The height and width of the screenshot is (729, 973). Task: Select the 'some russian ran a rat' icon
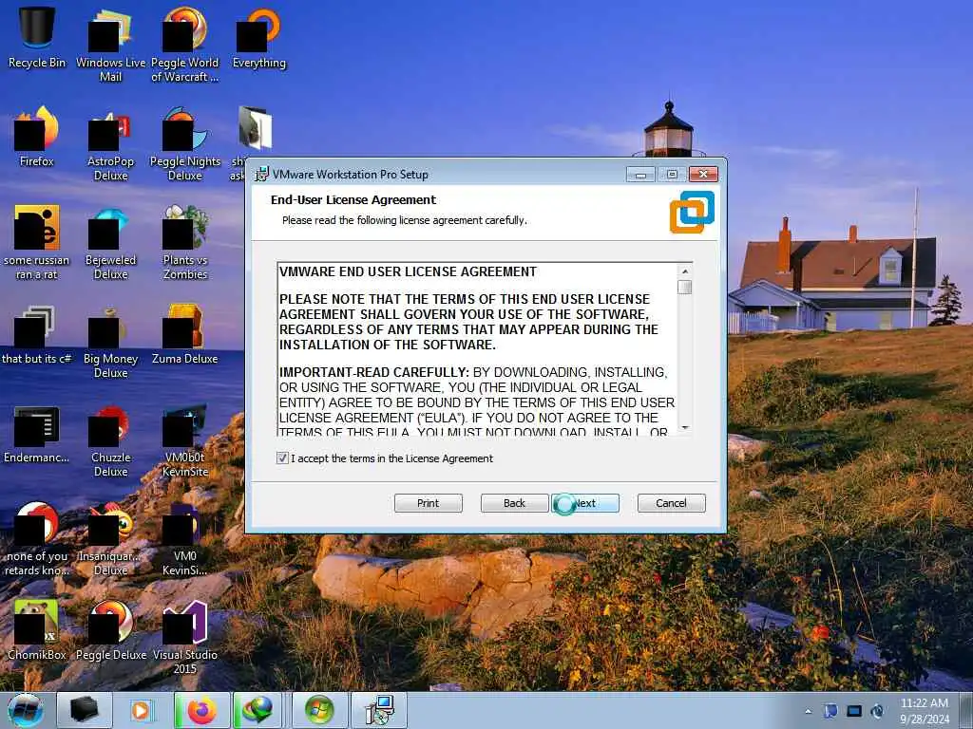coord(37,243)
